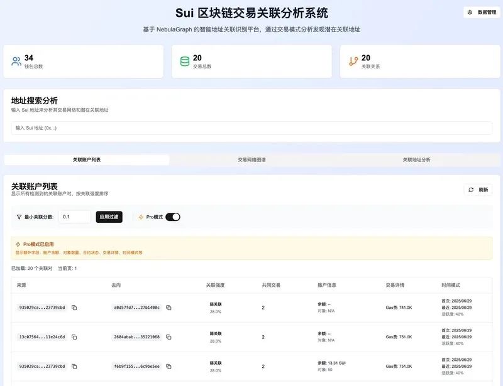This screenshot has width=503, height=386.
Task: Click the 刷新 refresh button
Action: pos(478,190)
